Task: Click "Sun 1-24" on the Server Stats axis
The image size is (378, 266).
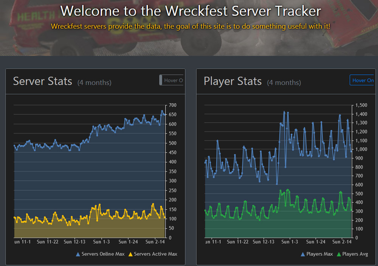Action: 128,242
